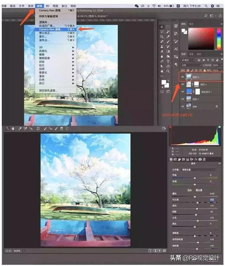Click the foreground color swatch in toolbar
Viewport: 225px width, 266px height.
(x=163, y=82)
